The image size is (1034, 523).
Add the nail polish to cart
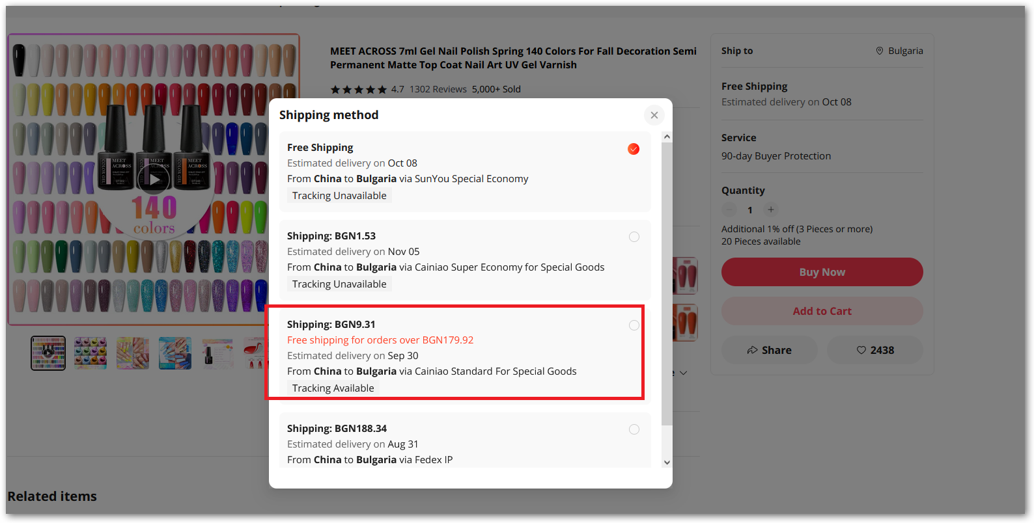(x=822, y=311)
